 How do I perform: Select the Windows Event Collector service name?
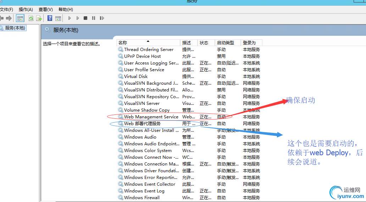(x=150, y=184)
